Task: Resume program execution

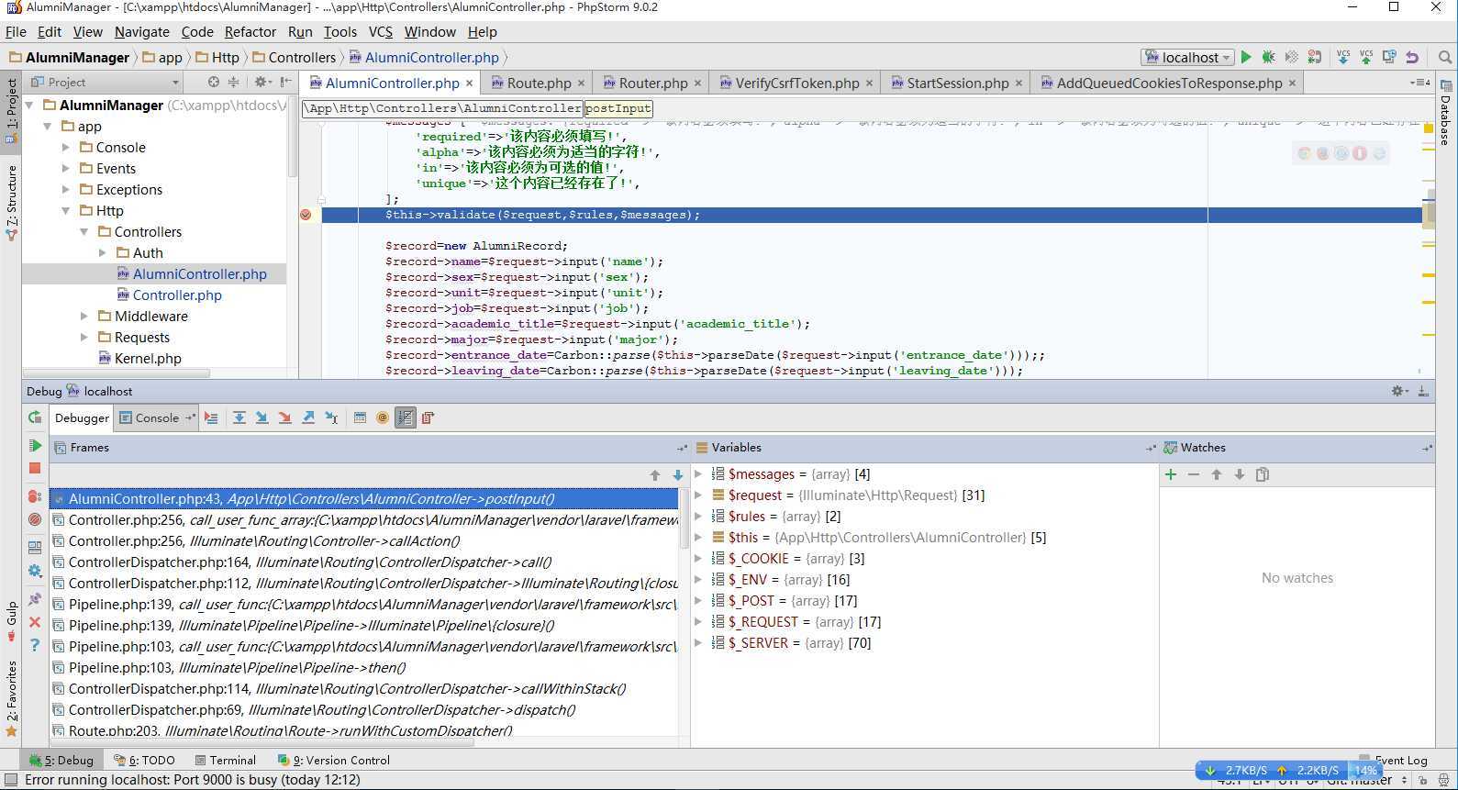Action: (35, 446)
